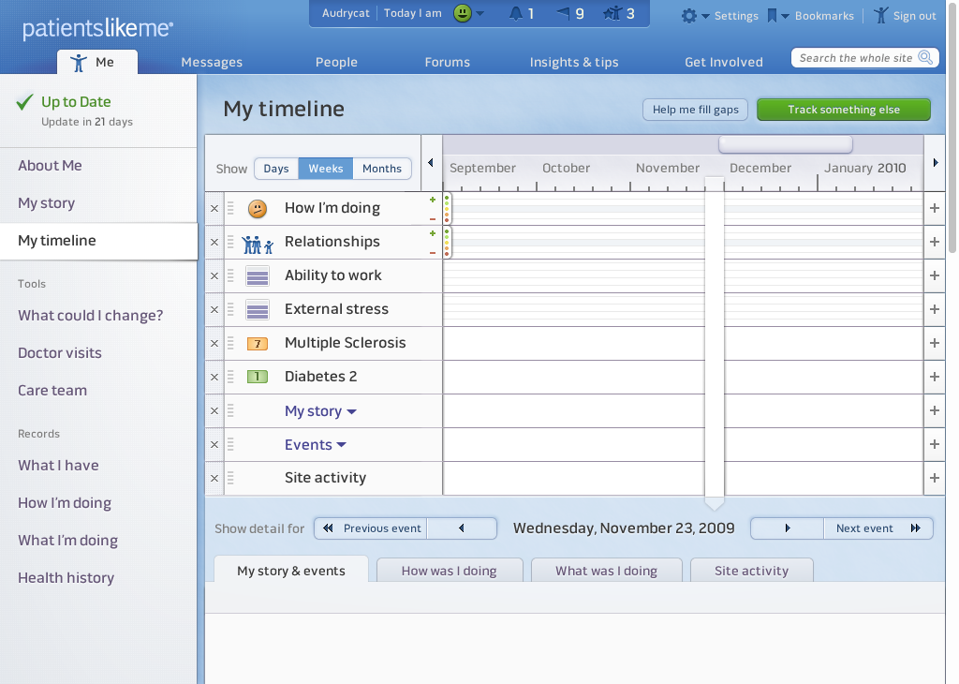Screen dimensions: 959x684
Task: Open the Forums tab
Action: 447,62
